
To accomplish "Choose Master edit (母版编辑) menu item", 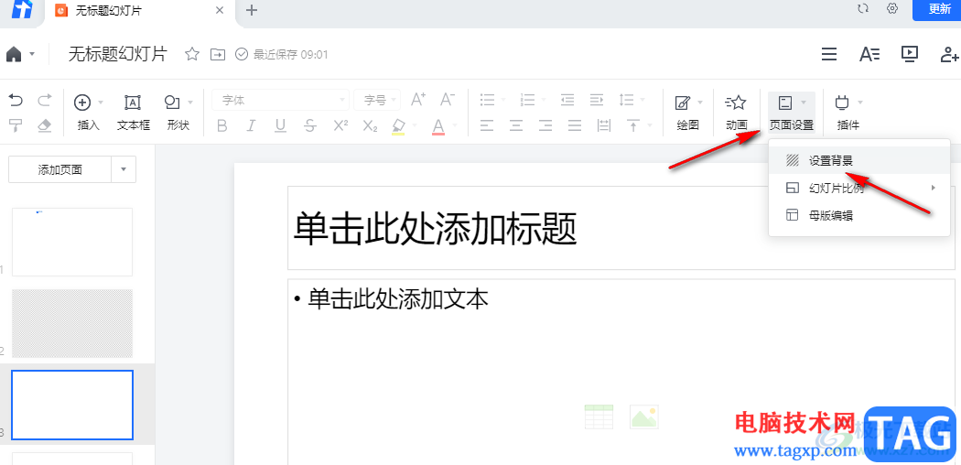I will coord(859,215).
